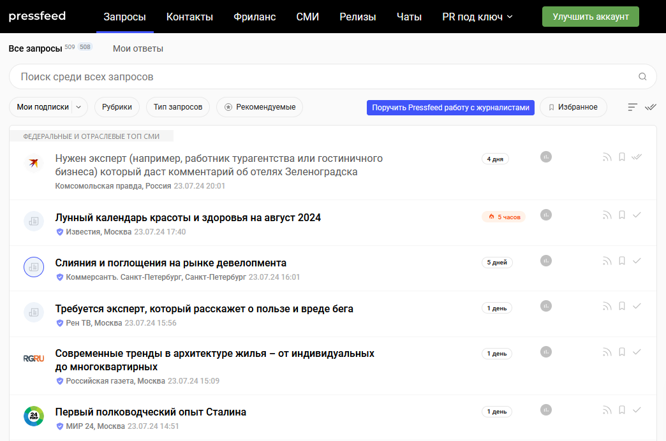Screen dimensions: 666x441
Task: Mark the Сталина request as read
Action: point(637,410)
